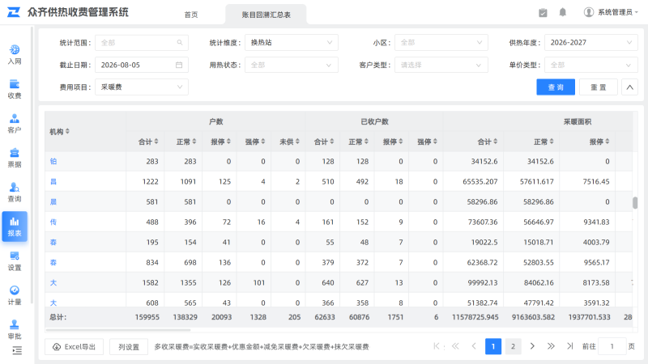
Task: Open the 报表 sidebar module
Action: pos(15,226)
